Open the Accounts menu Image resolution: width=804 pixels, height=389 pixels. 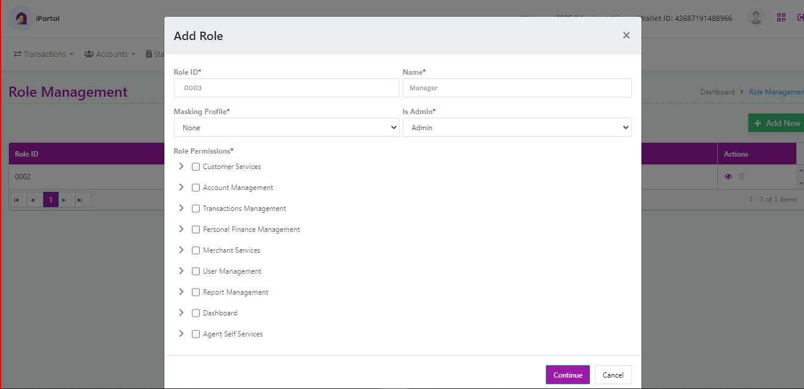coord(110,54)
